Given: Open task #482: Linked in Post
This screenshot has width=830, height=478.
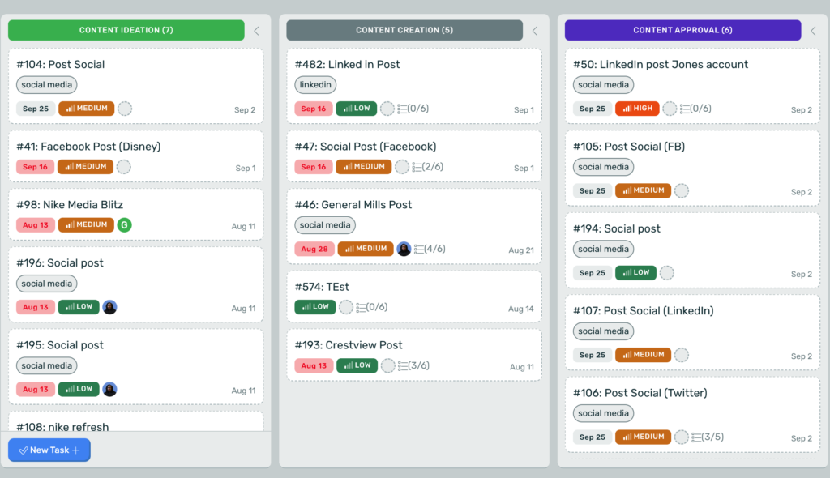Looking at the screenshot, I should [x=347, y=65].
